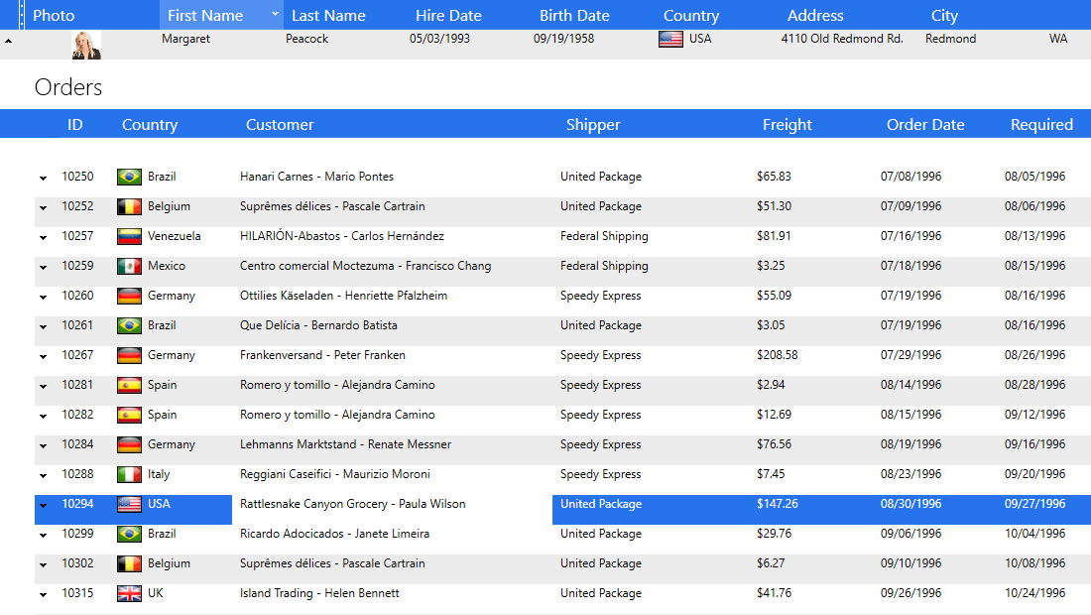Click the Hire Date header in employee grid

(x=448, y=16)
